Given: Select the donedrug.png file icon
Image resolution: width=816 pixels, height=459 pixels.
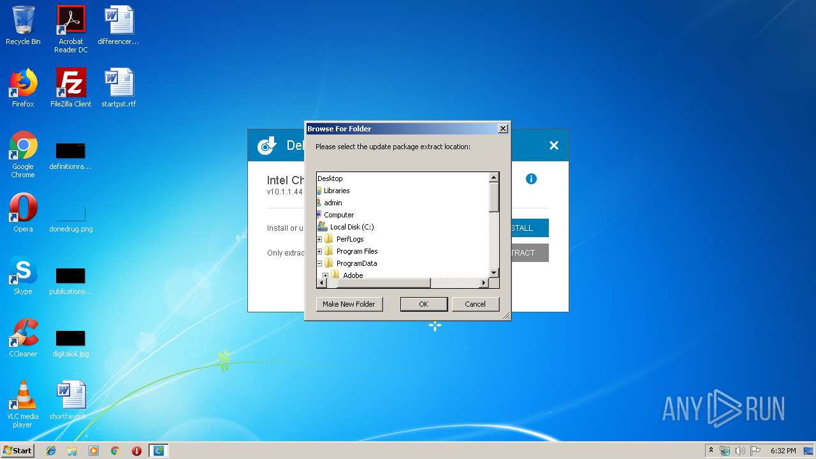Looking at the screenshot, I should tap(71, 218).
